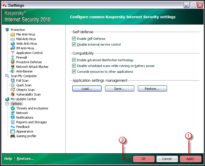Click the Gaming profile gamepad icon
The height and width of the screenshot is (166, 205).
[x=13, y=136]
